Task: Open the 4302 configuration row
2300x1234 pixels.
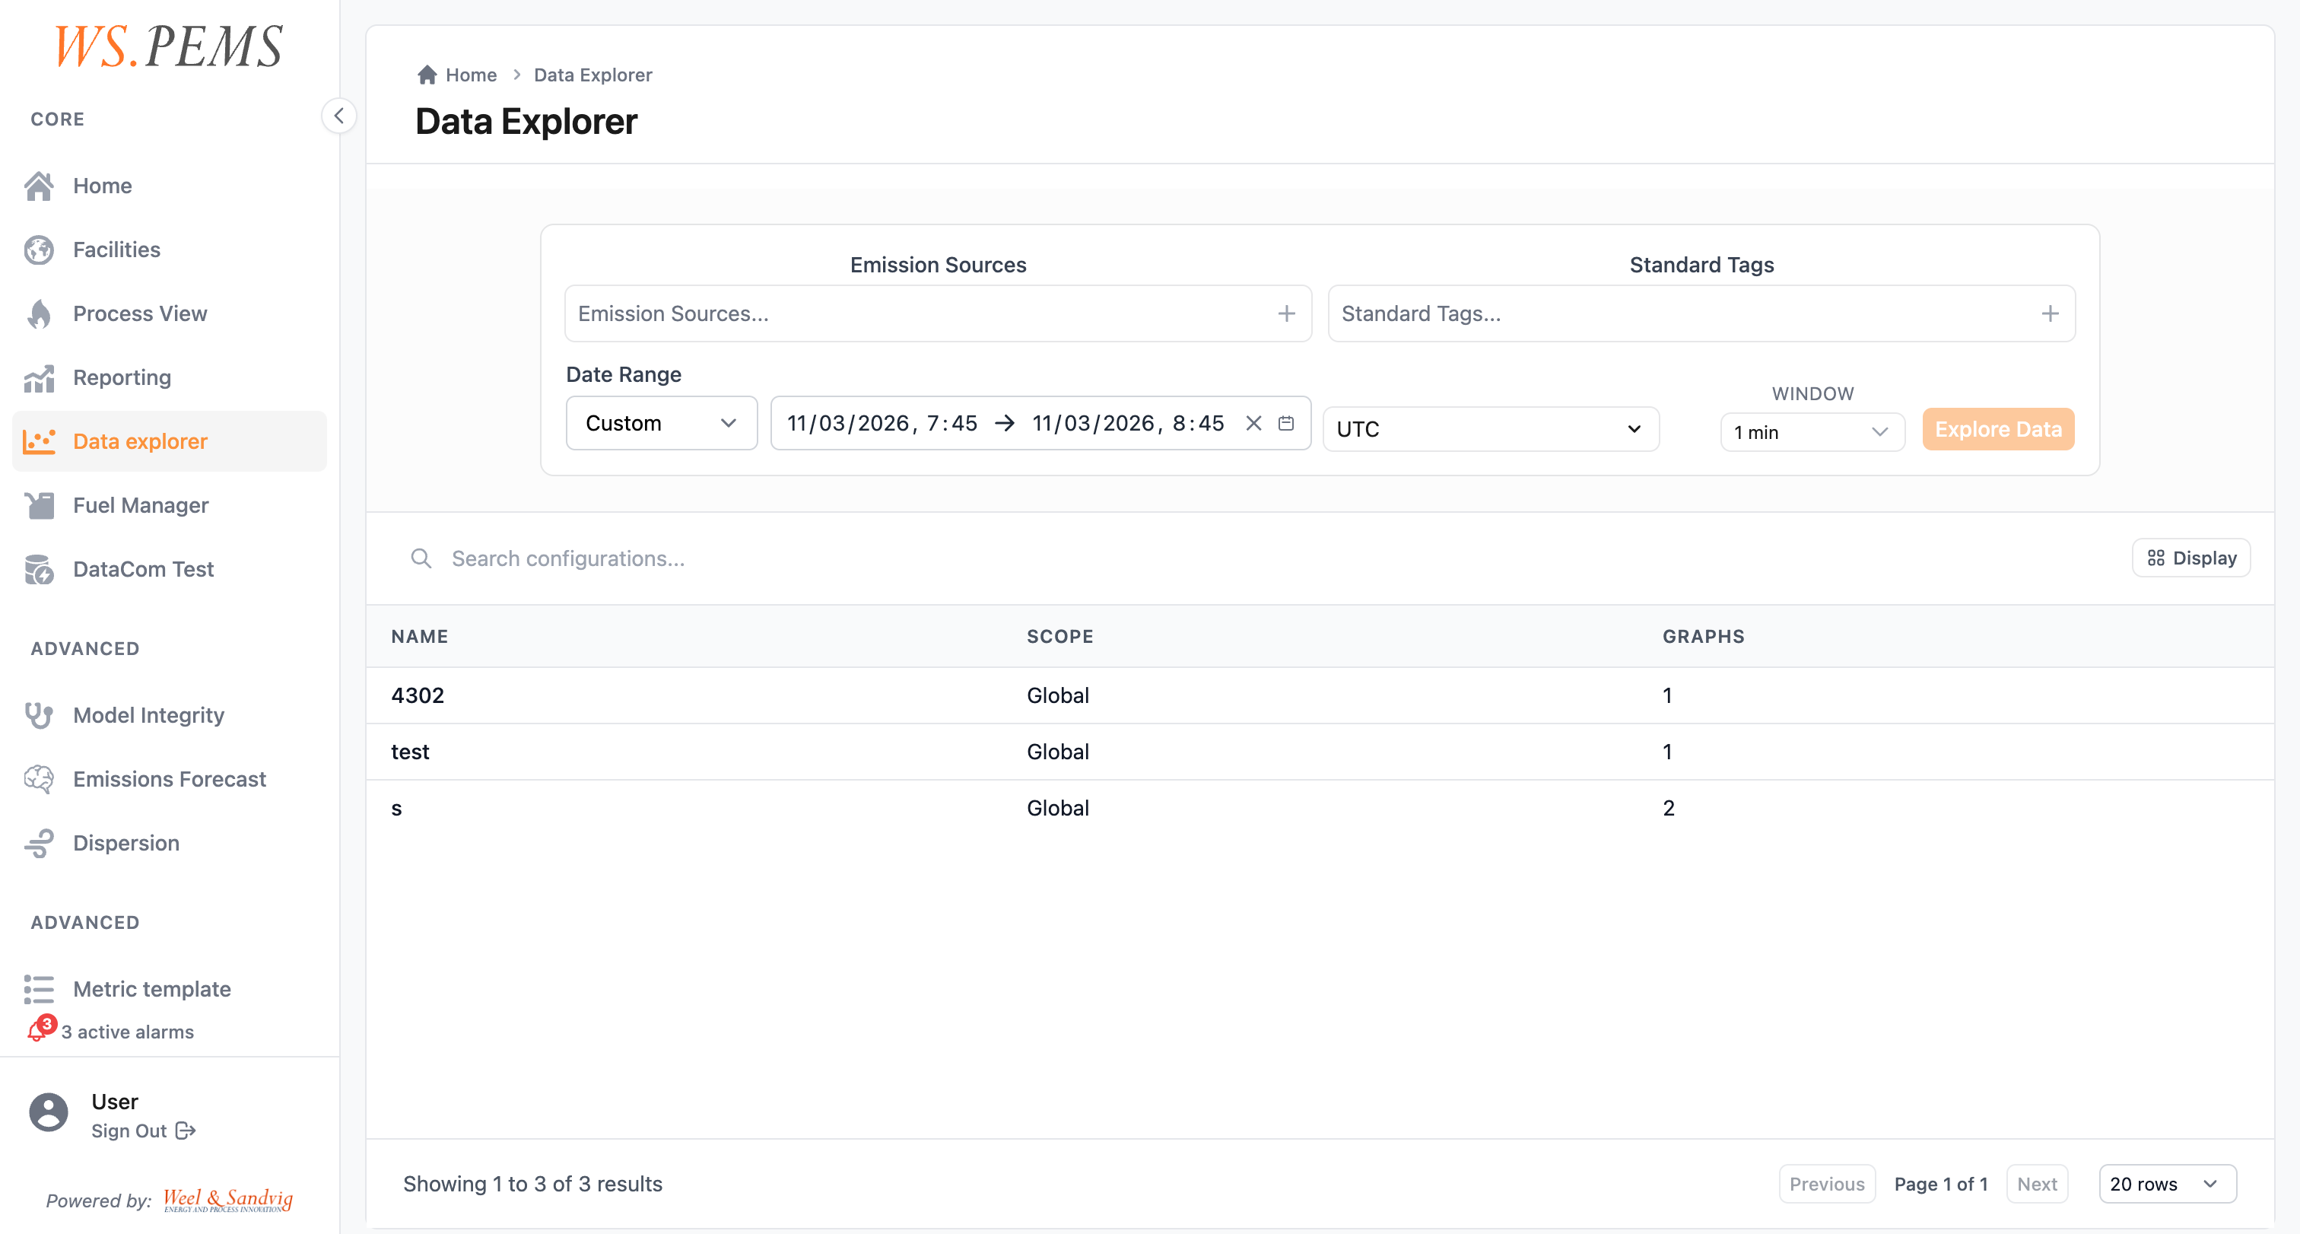Action: click(1320, 695)
